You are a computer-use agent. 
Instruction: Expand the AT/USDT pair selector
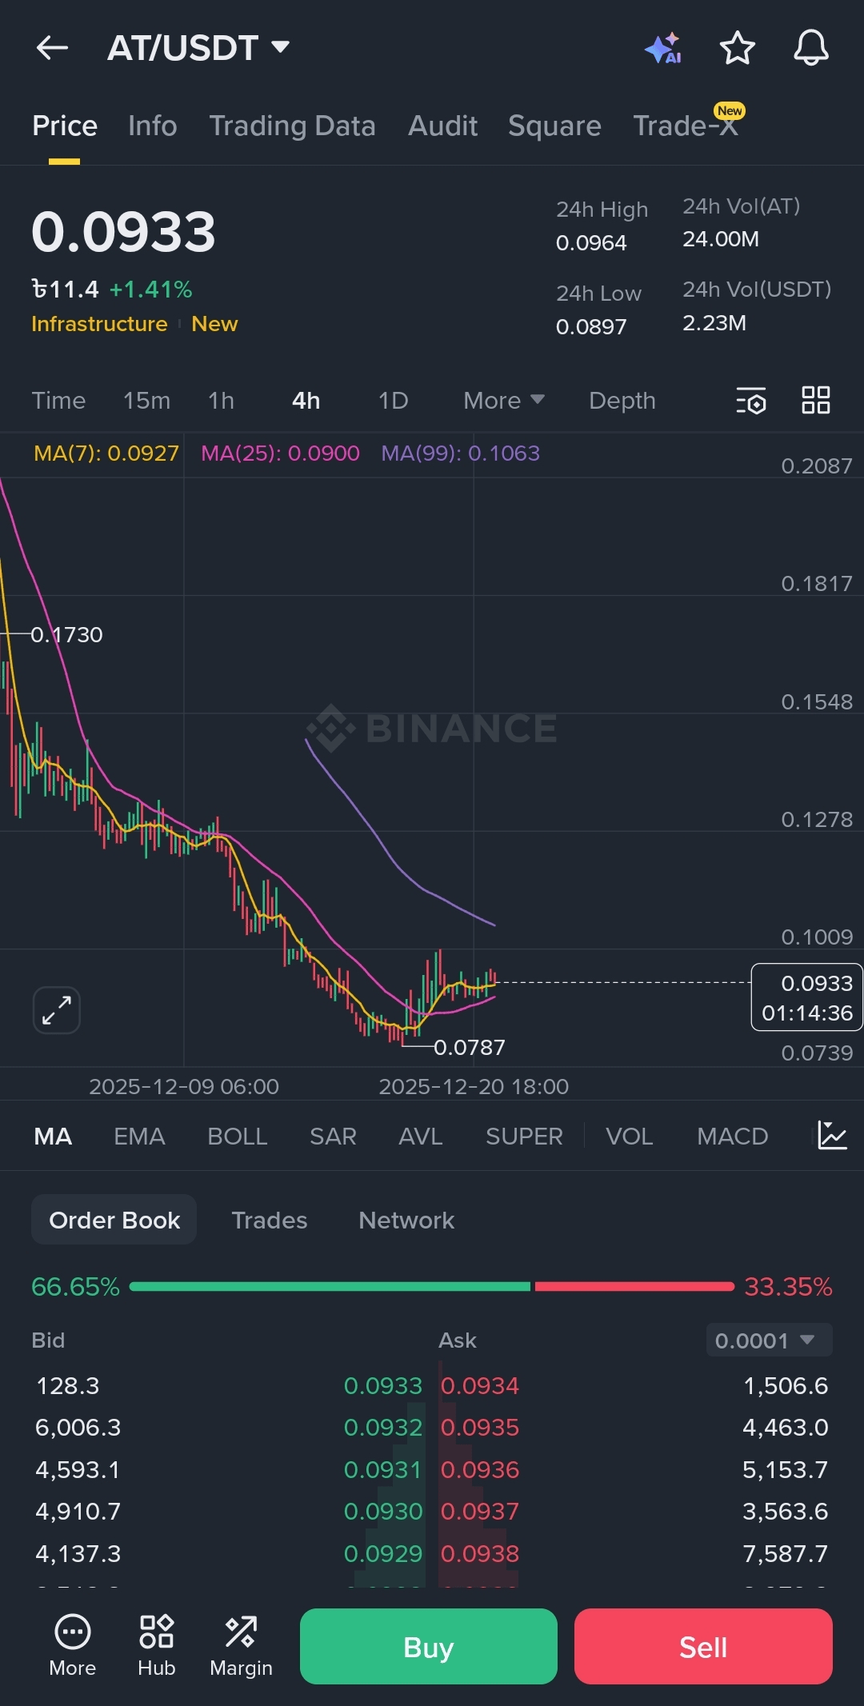point(198,48)
